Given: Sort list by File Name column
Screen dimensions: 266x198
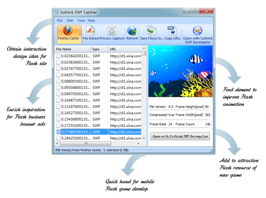Looking at the screenshot, I should click(x=72, y=49).
